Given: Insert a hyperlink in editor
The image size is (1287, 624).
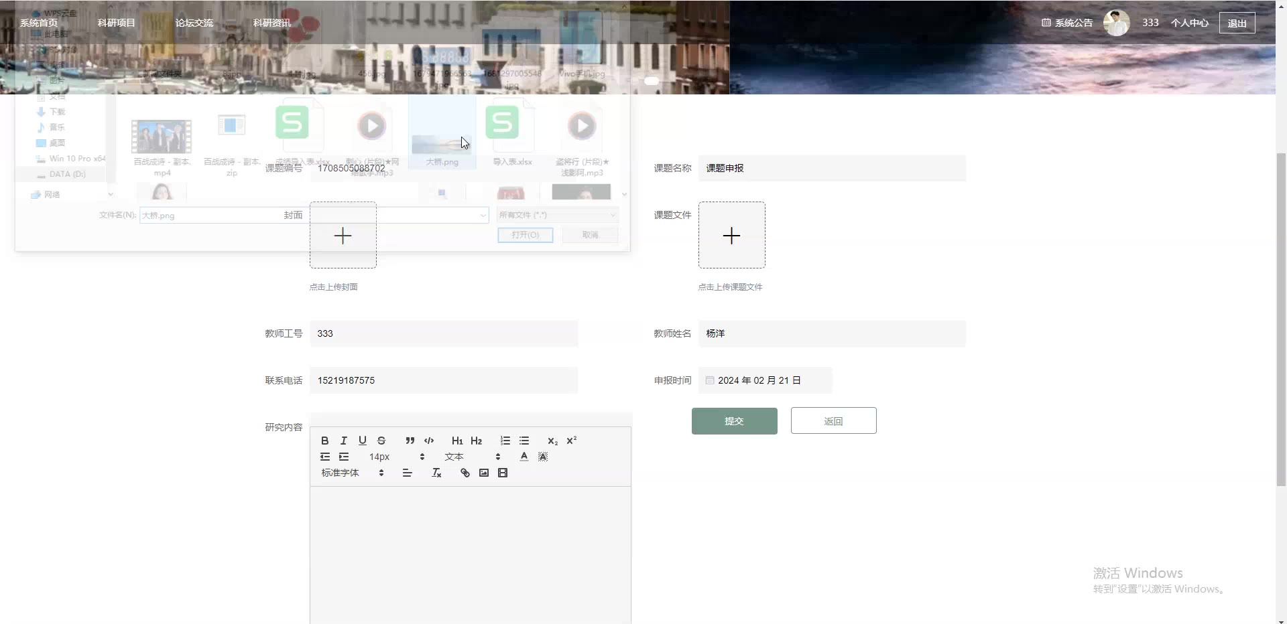Looking at the screenshot, I should coord(465,473).
